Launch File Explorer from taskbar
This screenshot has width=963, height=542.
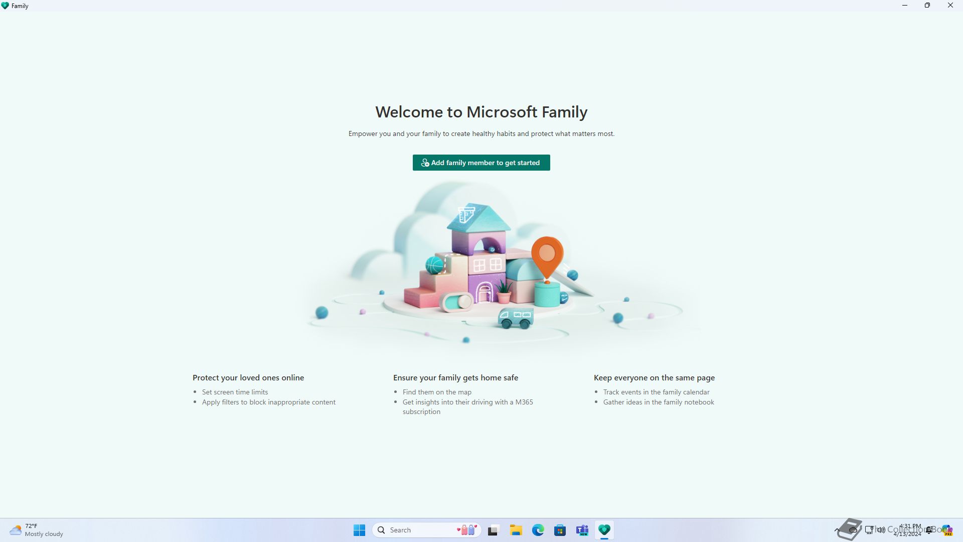click(516, 530)
